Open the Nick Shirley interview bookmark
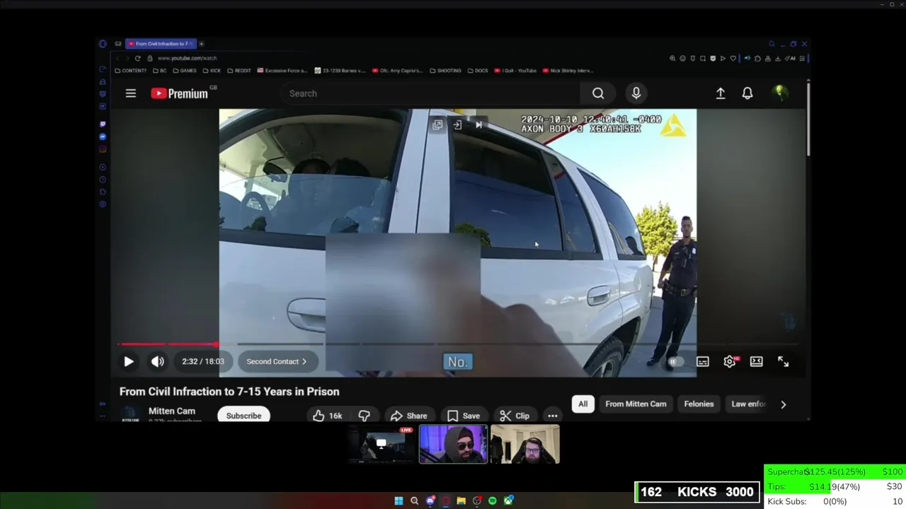Screen dimensions: 906x509 [x=568, y=71]
